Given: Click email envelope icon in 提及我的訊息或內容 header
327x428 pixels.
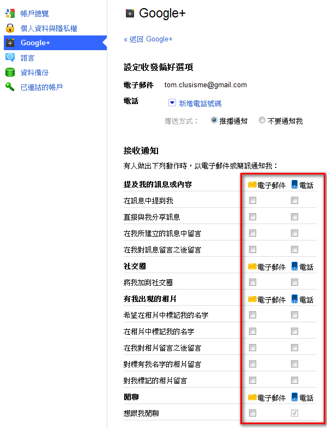Looking at the screenshot, I should click(x=252, y=185).
